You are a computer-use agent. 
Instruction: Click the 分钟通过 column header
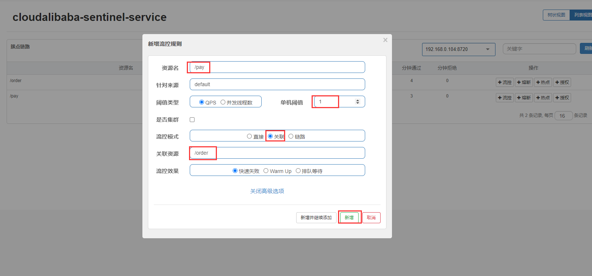(411, 68)
